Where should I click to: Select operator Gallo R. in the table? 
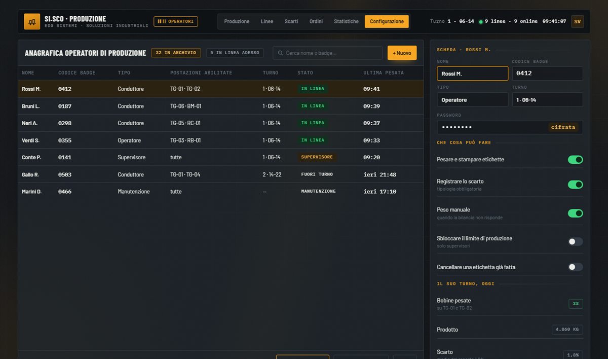(x=221, y=174)
